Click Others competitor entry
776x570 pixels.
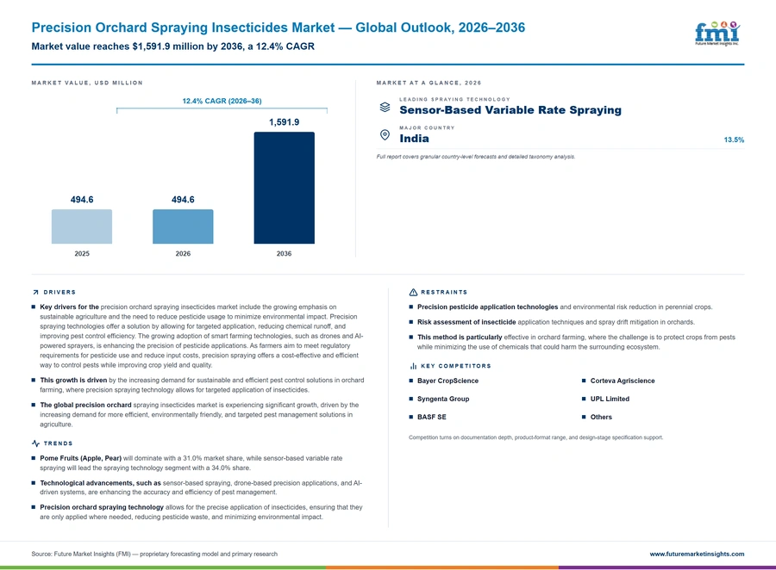click(x=601, y=418)
